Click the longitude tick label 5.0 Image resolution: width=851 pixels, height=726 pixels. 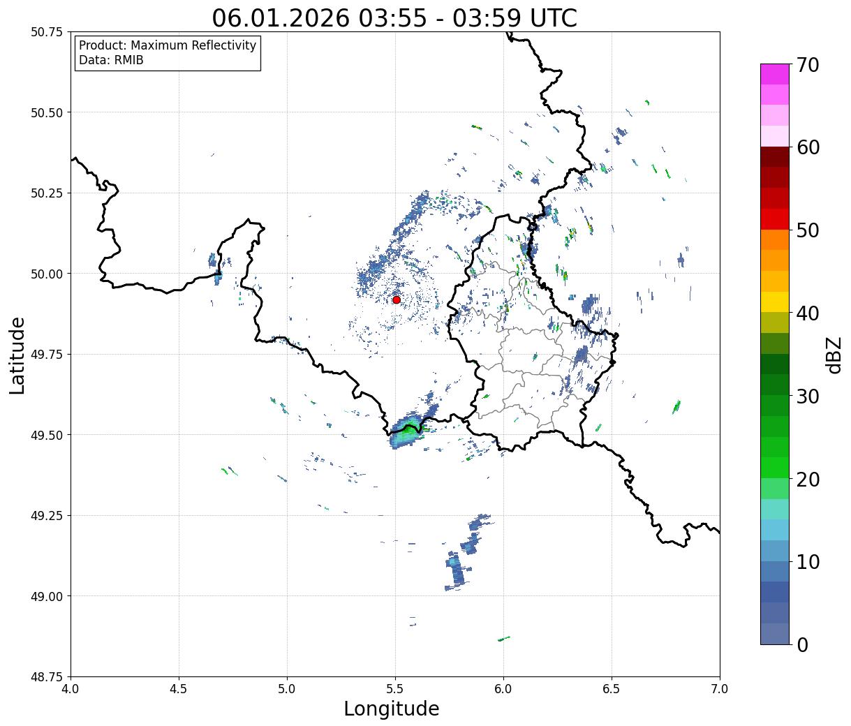click(287, 689)
